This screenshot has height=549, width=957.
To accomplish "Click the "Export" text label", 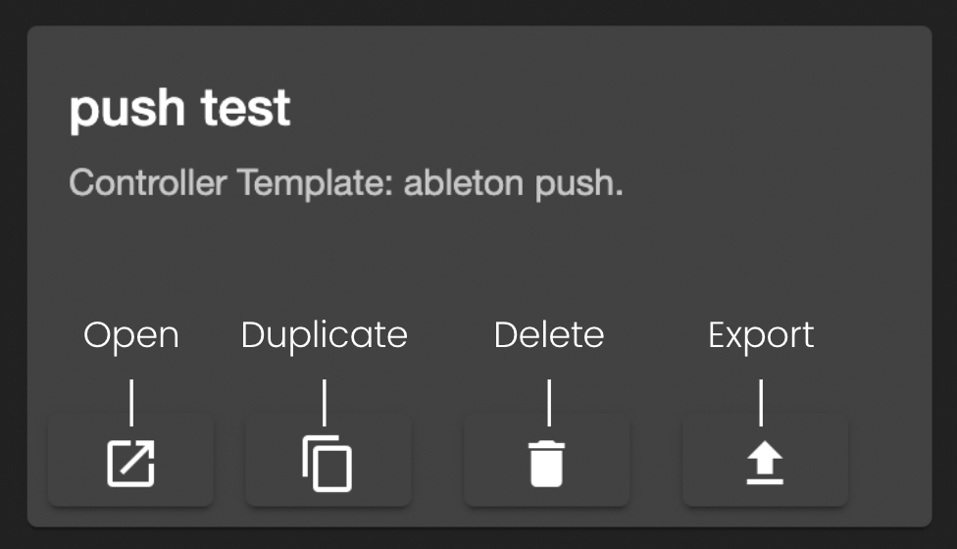I will coord(761,335).
